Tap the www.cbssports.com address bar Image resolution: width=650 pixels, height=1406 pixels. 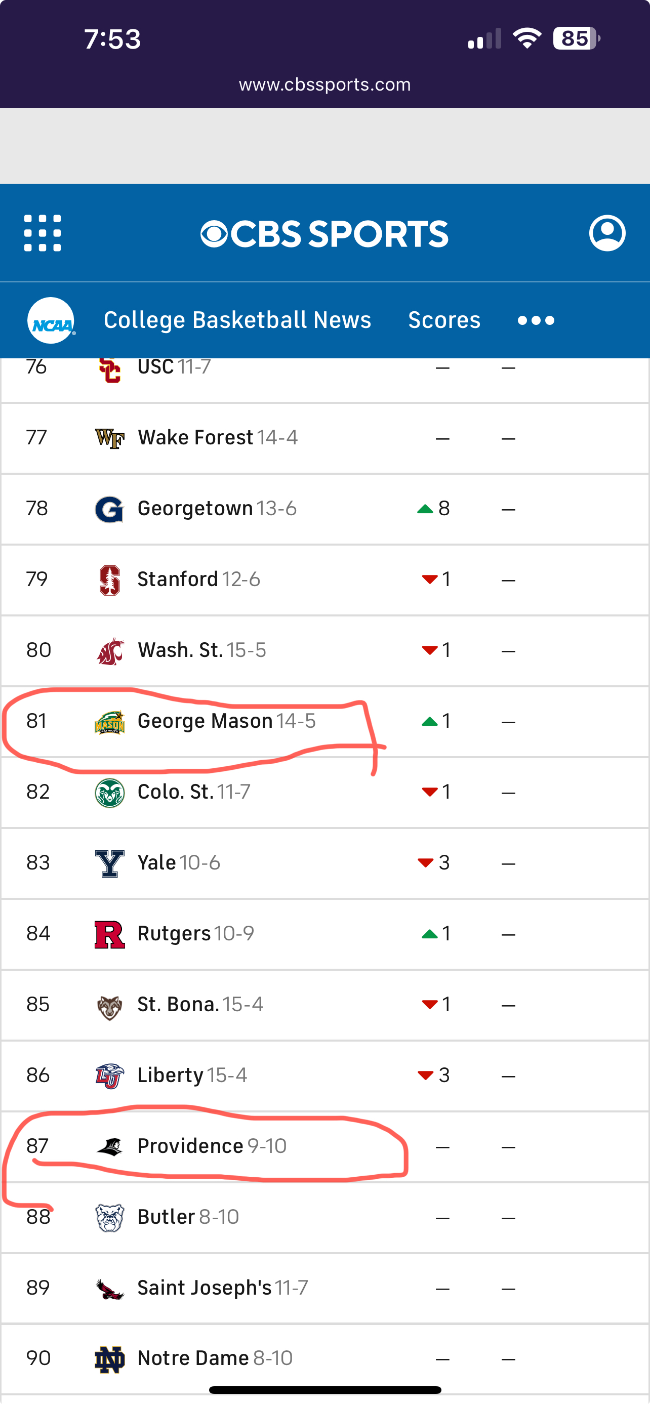[x=324, y=85]
